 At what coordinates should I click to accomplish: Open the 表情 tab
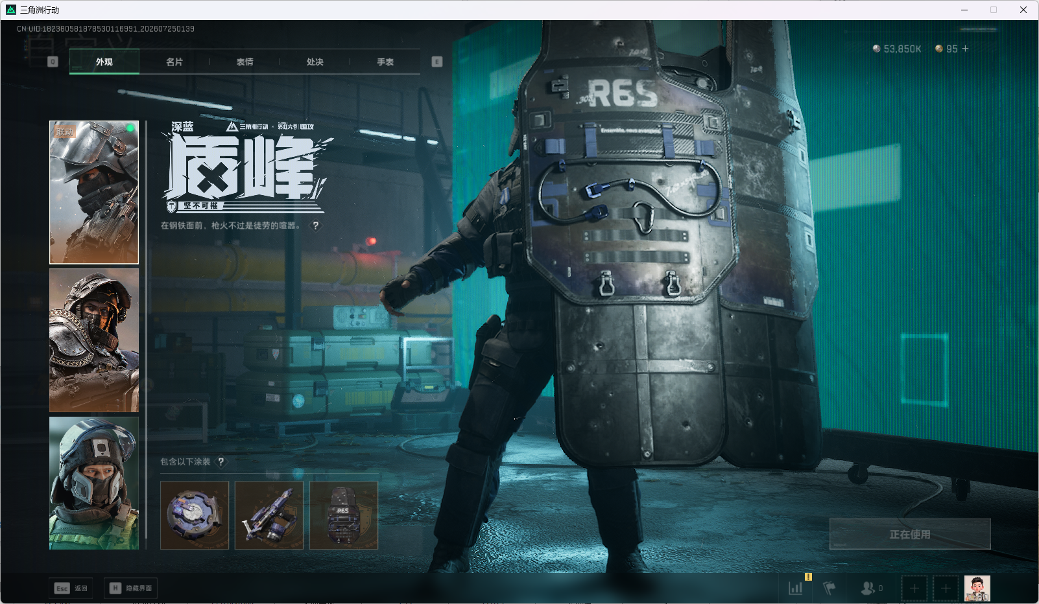point(245,62)
